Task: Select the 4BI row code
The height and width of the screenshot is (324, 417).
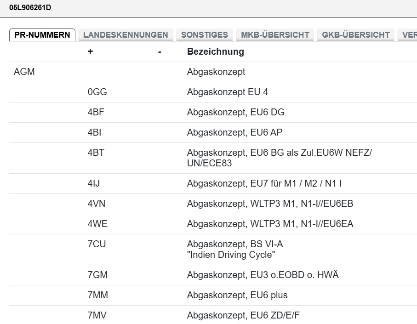Action: [95, 133]
